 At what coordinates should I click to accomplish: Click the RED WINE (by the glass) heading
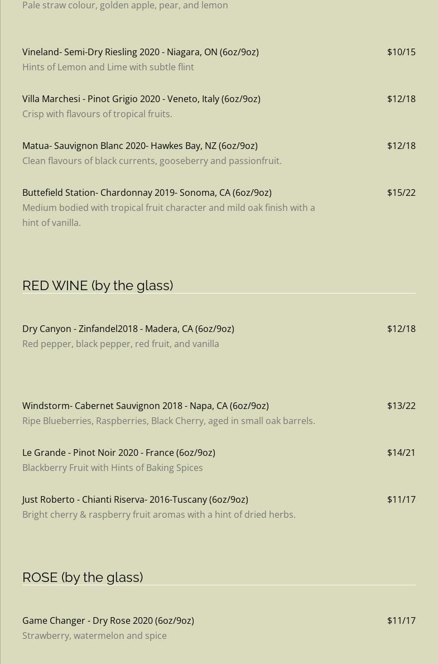tap(98, 286)
